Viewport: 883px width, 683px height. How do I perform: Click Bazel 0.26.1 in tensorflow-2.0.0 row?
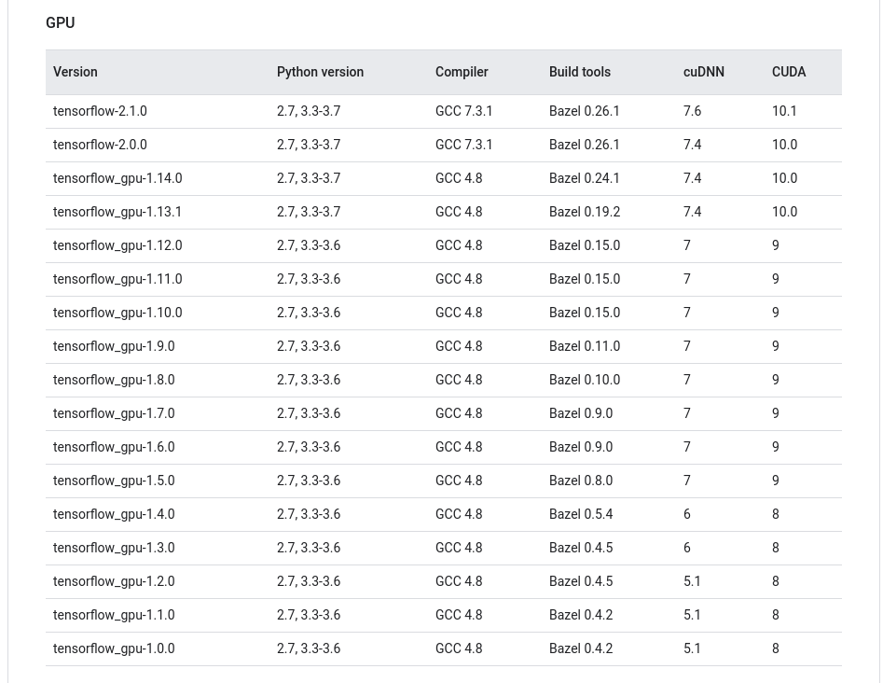584,145
